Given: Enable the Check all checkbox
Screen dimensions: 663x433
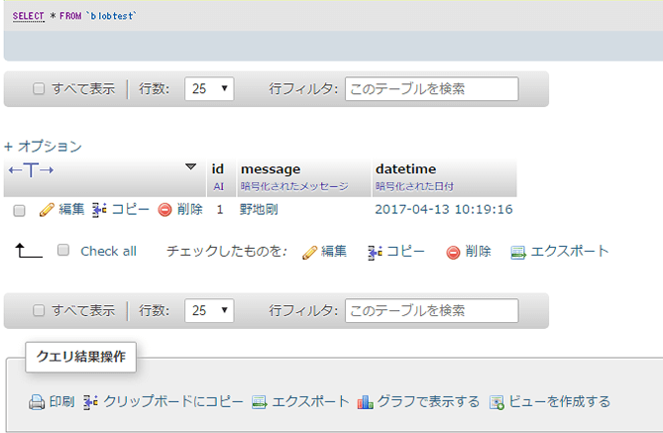Looking at the screenshot, I should (x=63, y=250).
